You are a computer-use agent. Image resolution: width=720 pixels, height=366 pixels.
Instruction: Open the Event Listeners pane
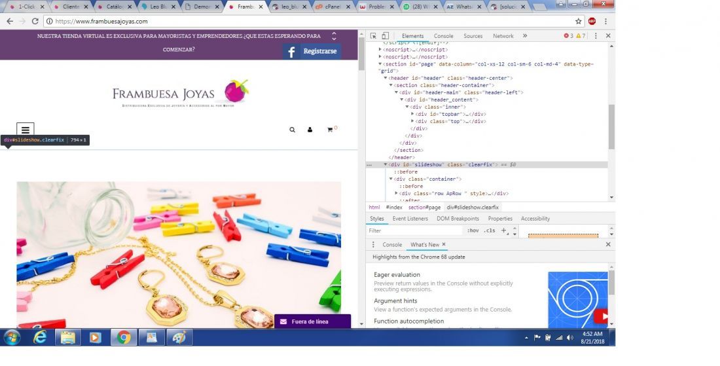410,219
